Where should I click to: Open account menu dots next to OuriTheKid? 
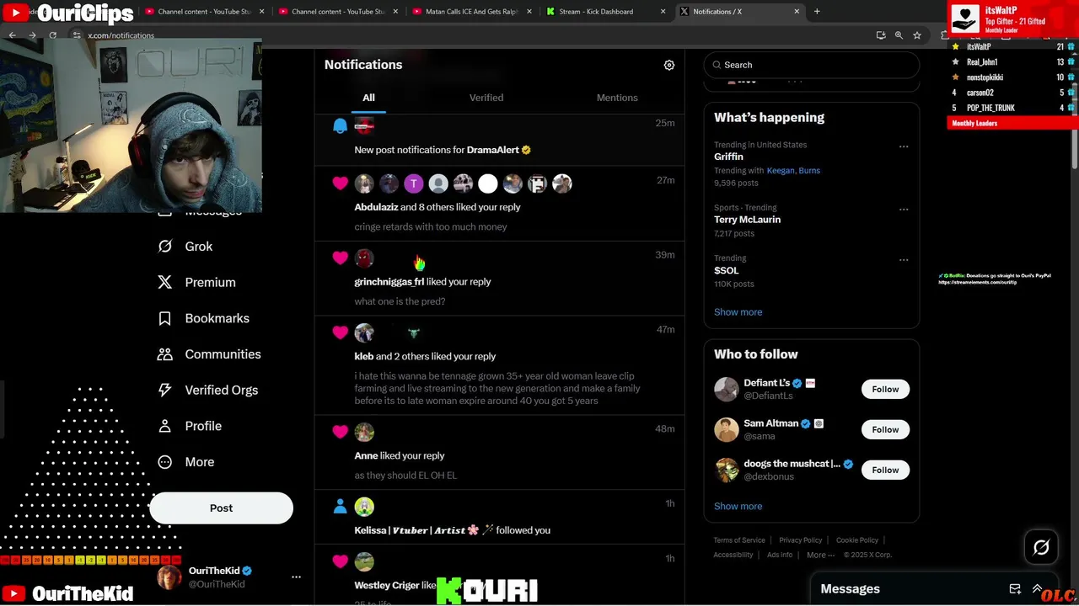coord(296,577)
